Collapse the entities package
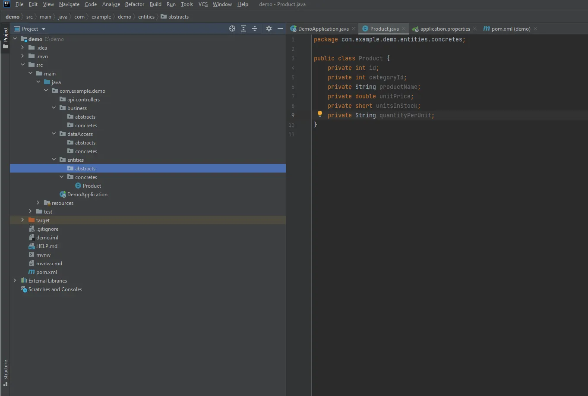The width and height of the screenshot is (588, 396). [x=54, y=160]
